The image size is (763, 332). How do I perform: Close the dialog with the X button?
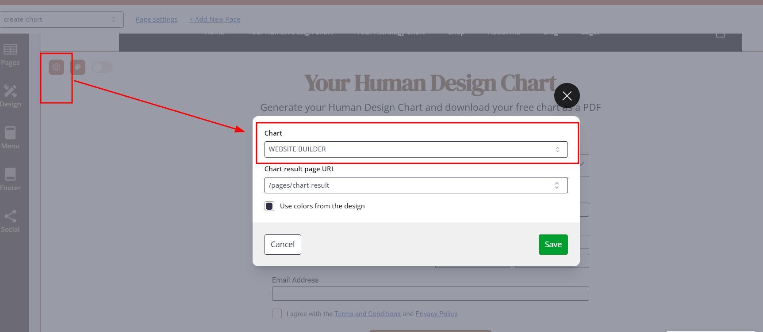point(567,96)
